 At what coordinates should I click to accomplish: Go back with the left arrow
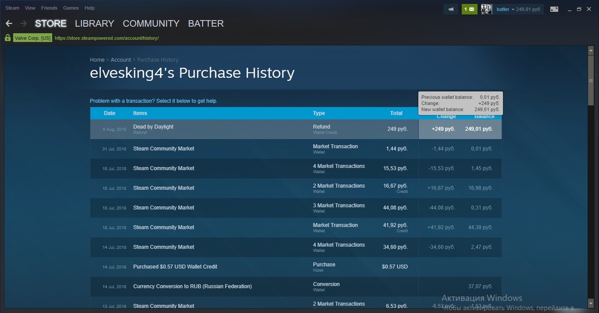pos(8,23)
